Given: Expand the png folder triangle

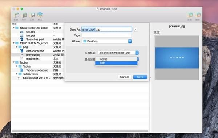Looking at the screenshot, I should point(17,47).
